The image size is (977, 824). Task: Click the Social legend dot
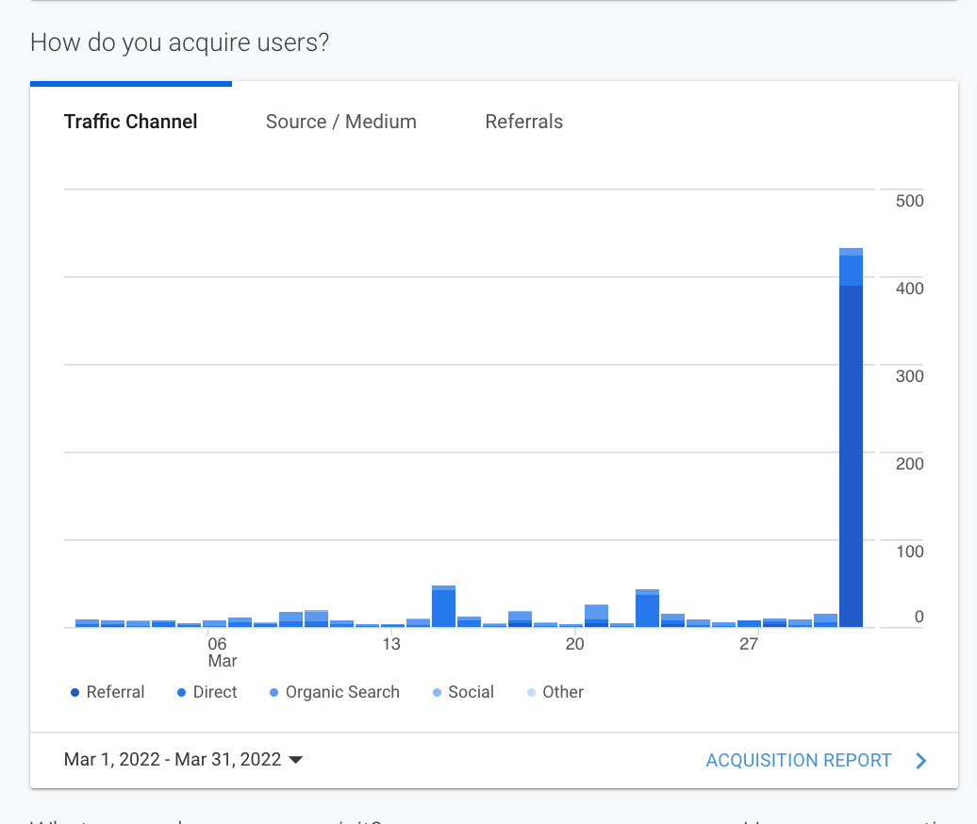[438, 693]
